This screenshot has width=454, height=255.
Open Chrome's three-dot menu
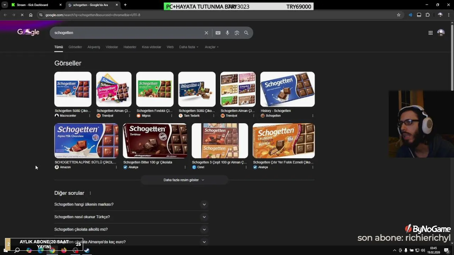449,15
